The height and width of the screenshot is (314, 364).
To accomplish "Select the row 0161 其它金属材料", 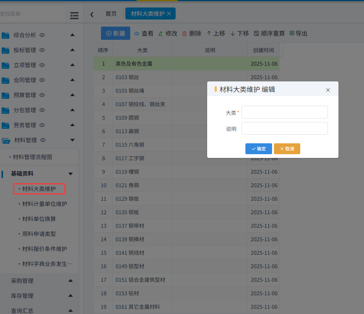I will pos(187,307).
